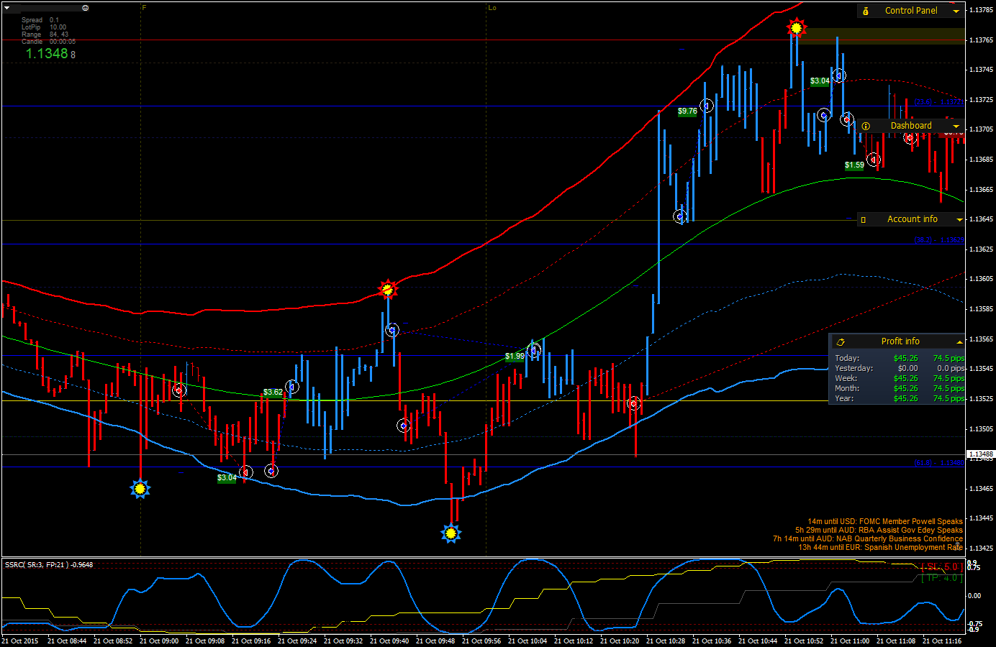Click the RBA Assist Gov Edey Speaks news
The height and width of the screenshot is (647, 996).
(x=879, y=531)
